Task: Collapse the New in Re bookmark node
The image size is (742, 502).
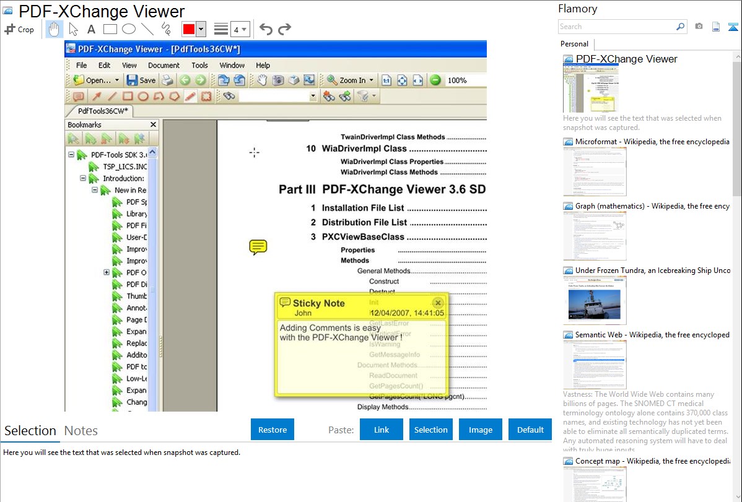Action: [x=95, y=190]
